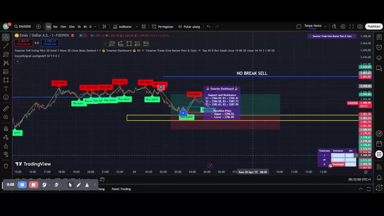Start bar replay with Putar ulang
This screenshot has height=216, width=384.
point(189,26)
